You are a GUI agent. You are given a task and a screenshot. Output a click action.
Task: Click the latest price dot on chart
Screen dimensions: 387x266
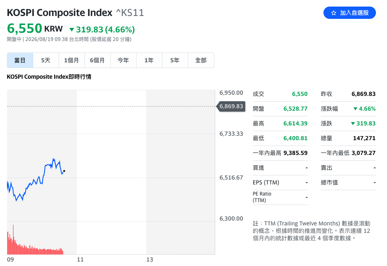[64, 171]
